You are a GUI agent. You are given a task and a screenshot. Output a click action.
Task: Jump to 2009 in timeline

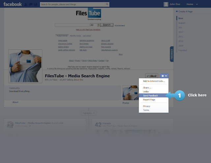click(181, 46)
